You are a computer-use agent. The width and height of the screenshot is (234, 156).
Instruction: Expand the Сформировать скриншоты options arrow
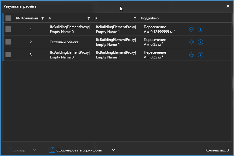[114, 150]
